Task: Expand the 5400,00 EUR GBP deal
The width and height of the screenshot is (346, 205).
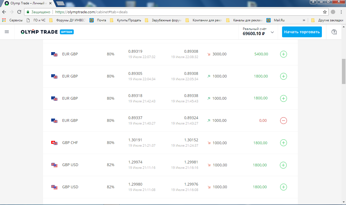Action: [x=283, y=54]
